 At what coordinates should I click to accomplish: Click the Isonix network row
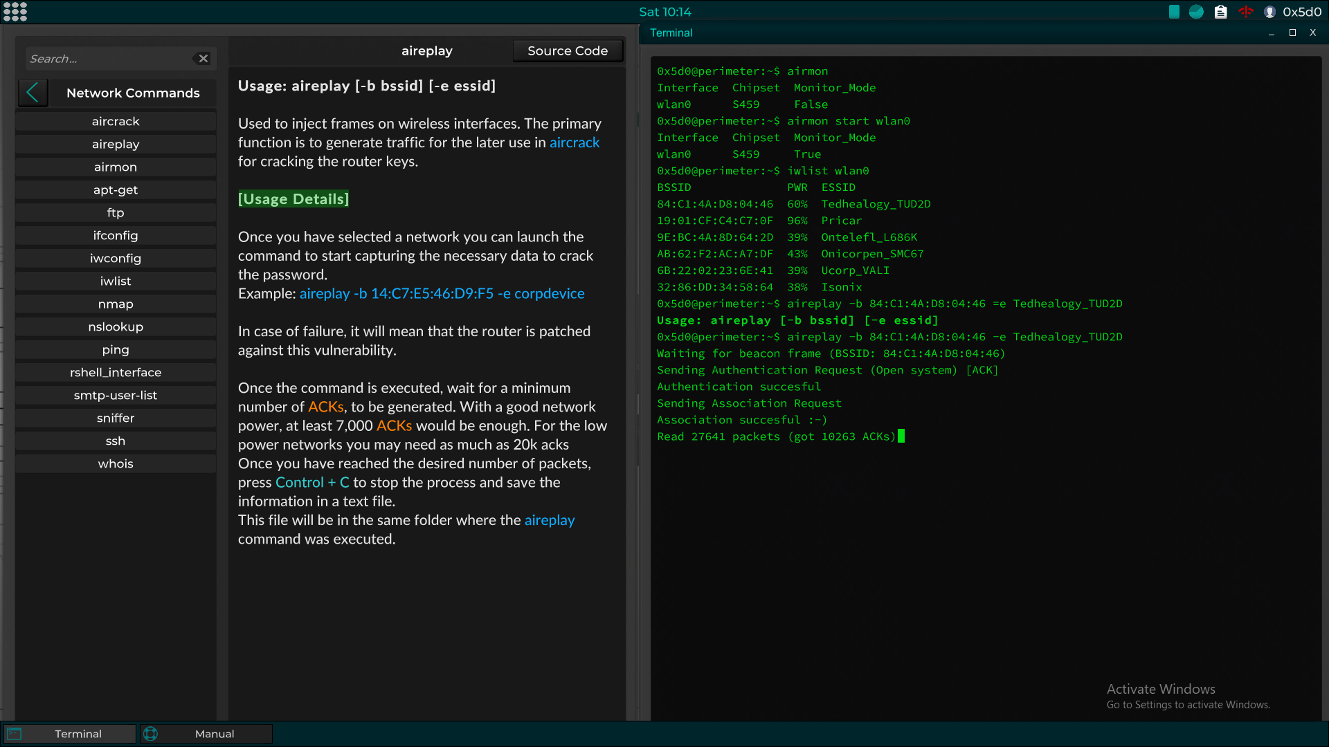pos(759,287)
